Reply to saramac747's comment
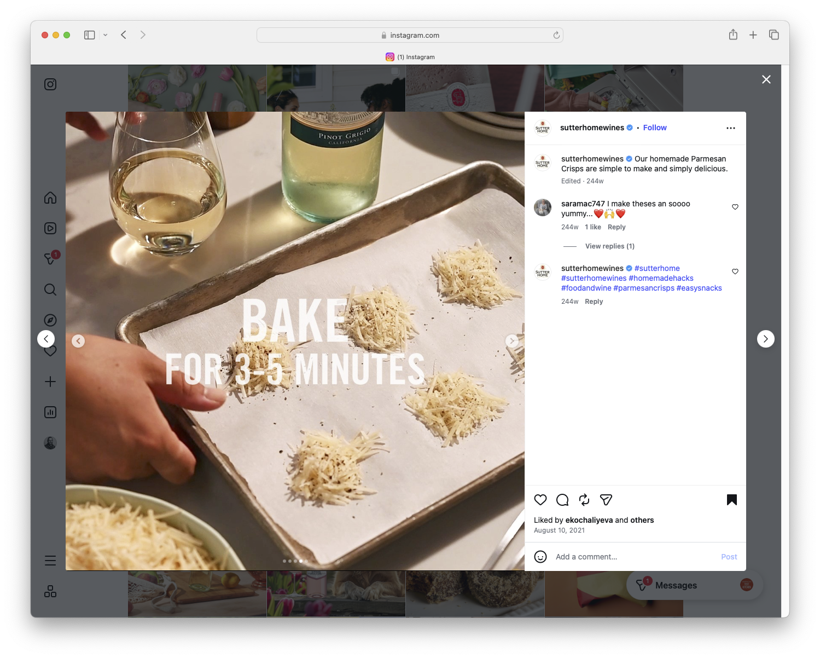Viewport: 820px width, 658px height. (x=617, y=227)
